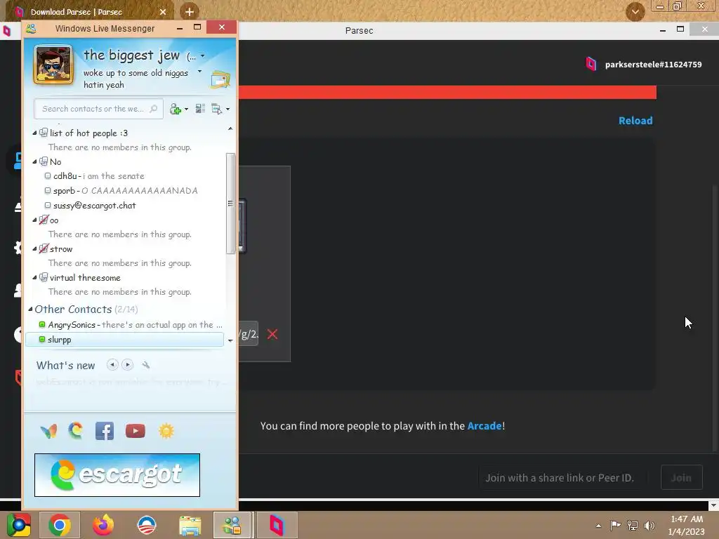
Task: Open the Start button on taskbar
Action: pyautogui.click(x=18, y=525)
